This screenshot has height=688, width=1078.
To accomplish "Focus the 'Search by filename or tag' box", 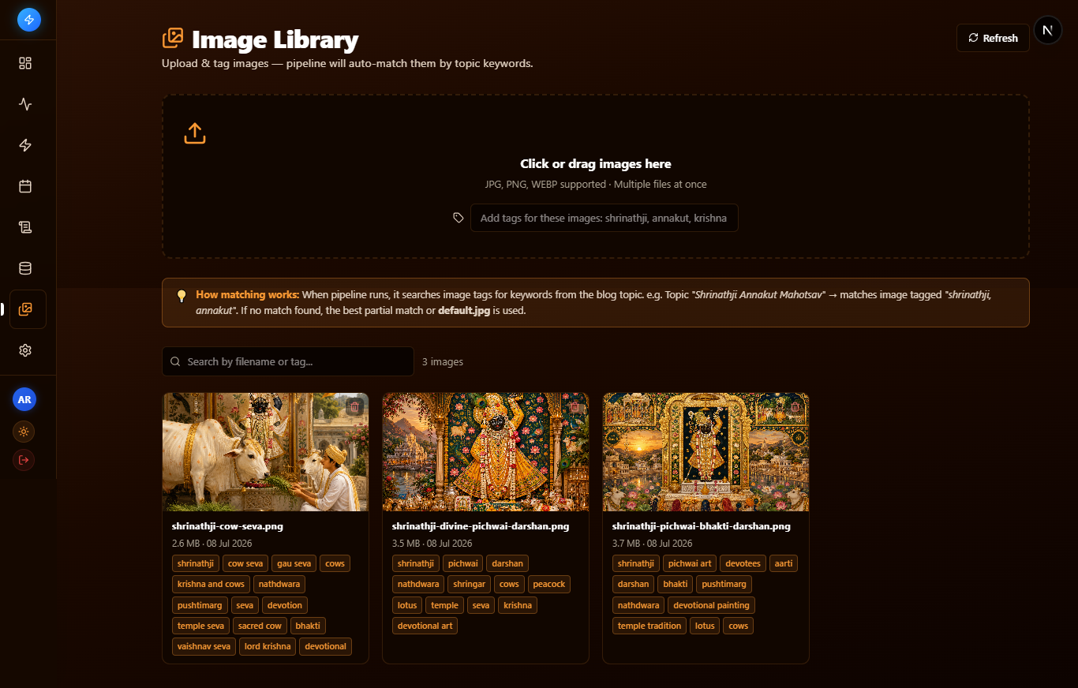I will pyautogui.click(x=288, y=361).
